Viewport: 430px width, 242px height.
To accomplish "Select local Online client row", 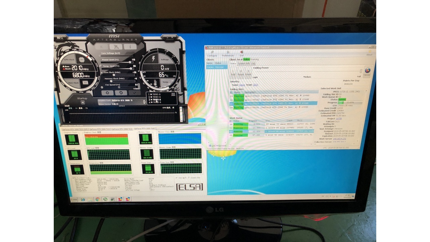I will click(x=217, y=67).
